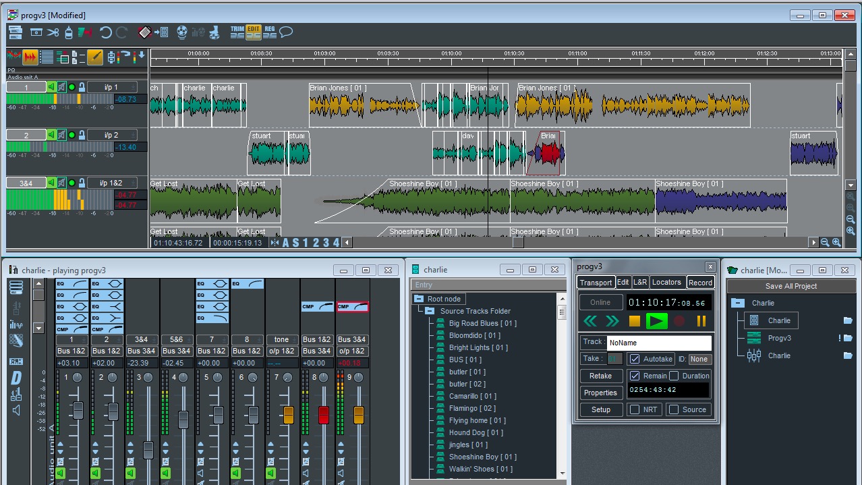The image size is (862, 485).
Task: Click the list lines view icon
Action: 47,57
